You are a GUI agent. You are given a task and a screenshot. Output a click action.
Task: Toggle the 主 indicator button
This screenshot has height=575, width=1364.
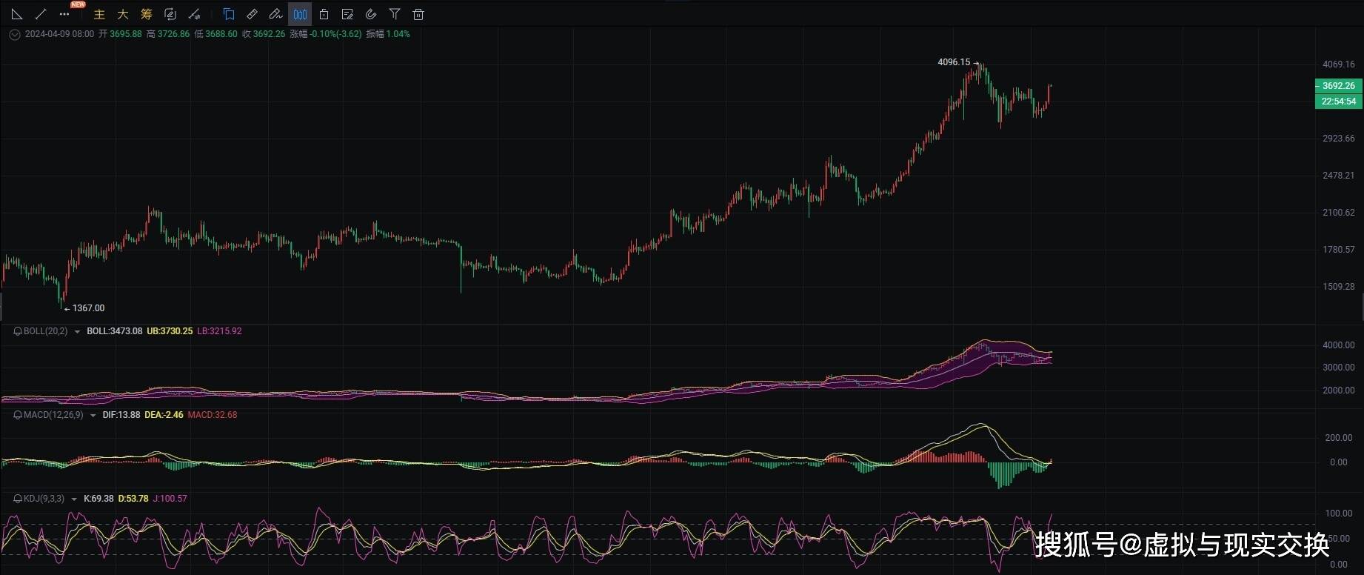tap(99, 14)
